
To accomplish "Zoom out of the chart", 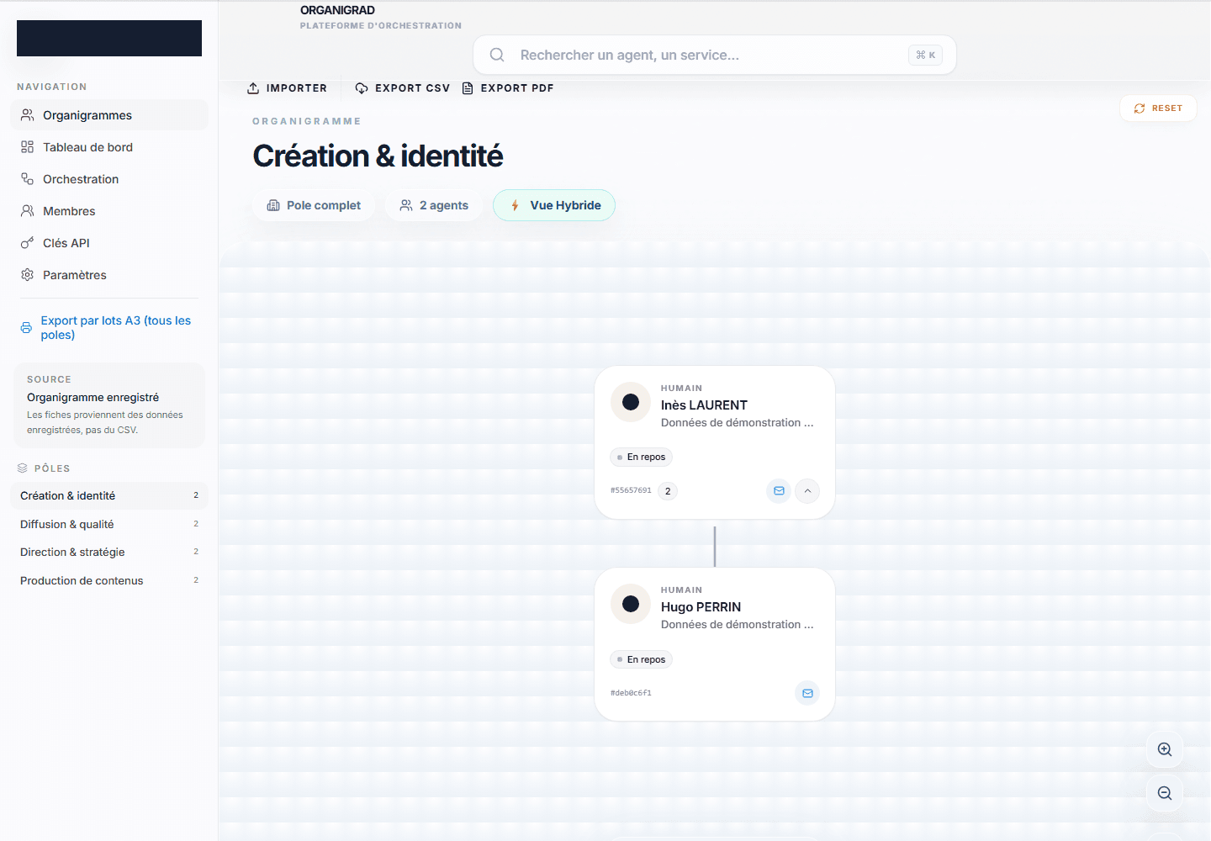I will click(1165, 793).
